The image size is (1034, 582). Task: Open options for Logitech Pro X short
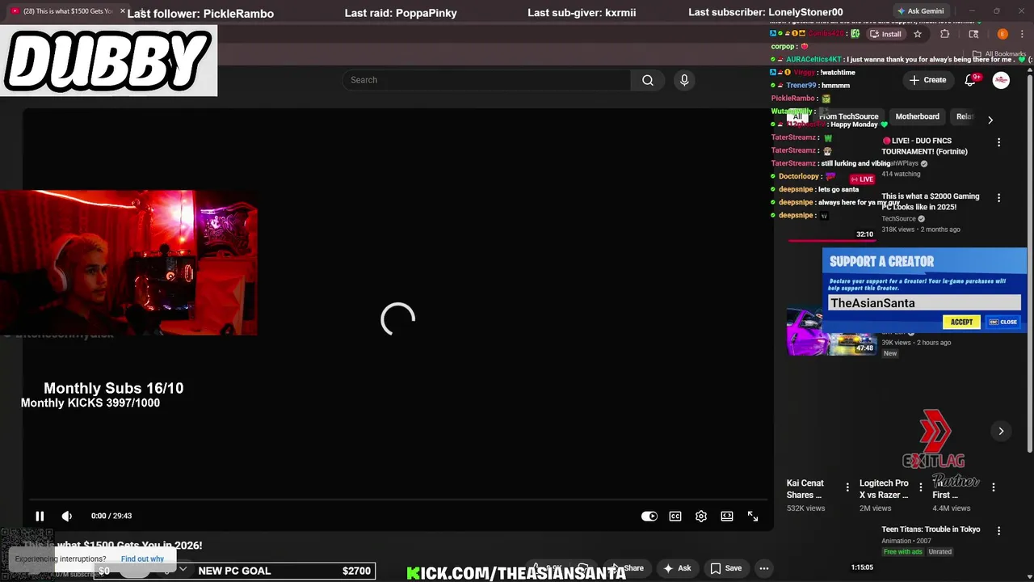pos(921,487)
